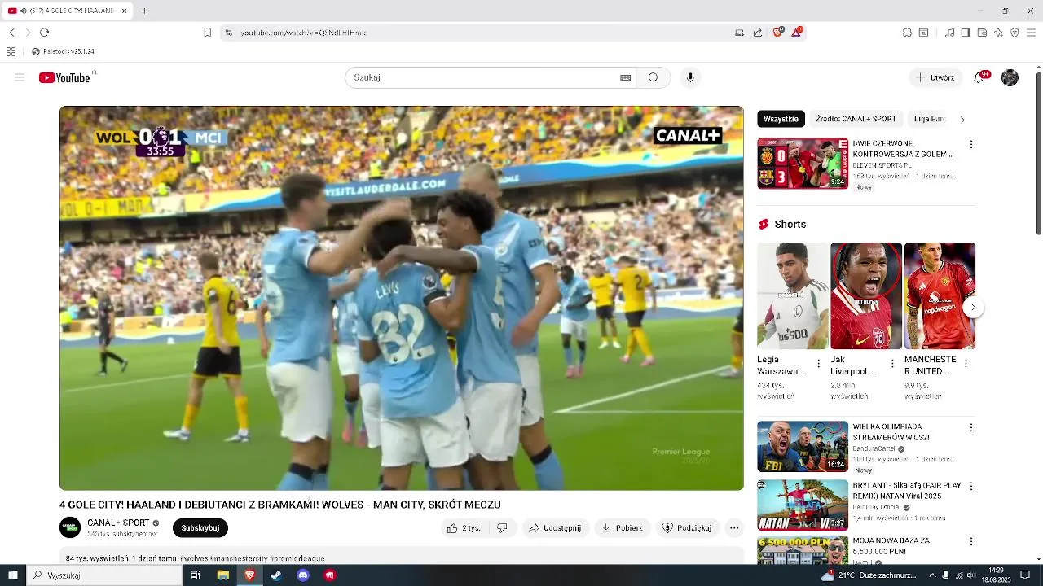Open the browser main menu
The image size is (1043, 586).
coord(1031,33)
